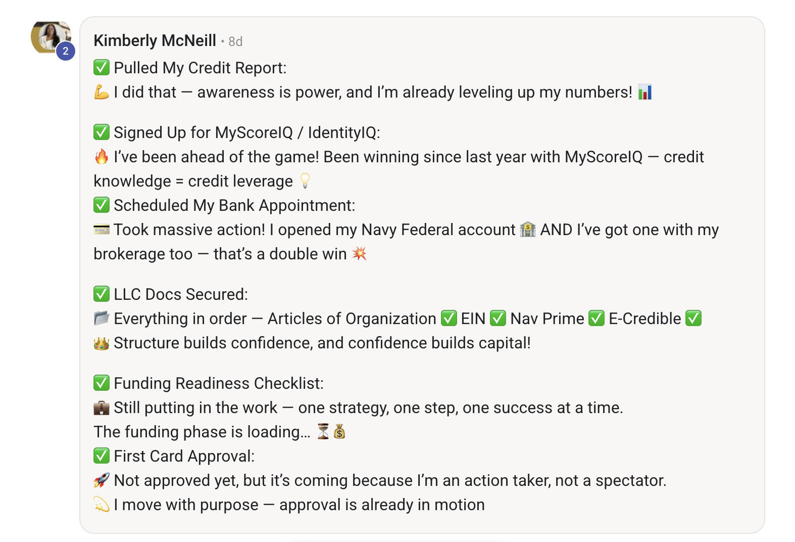Click the level 2 badge on avatar

(x=66, y=51)
